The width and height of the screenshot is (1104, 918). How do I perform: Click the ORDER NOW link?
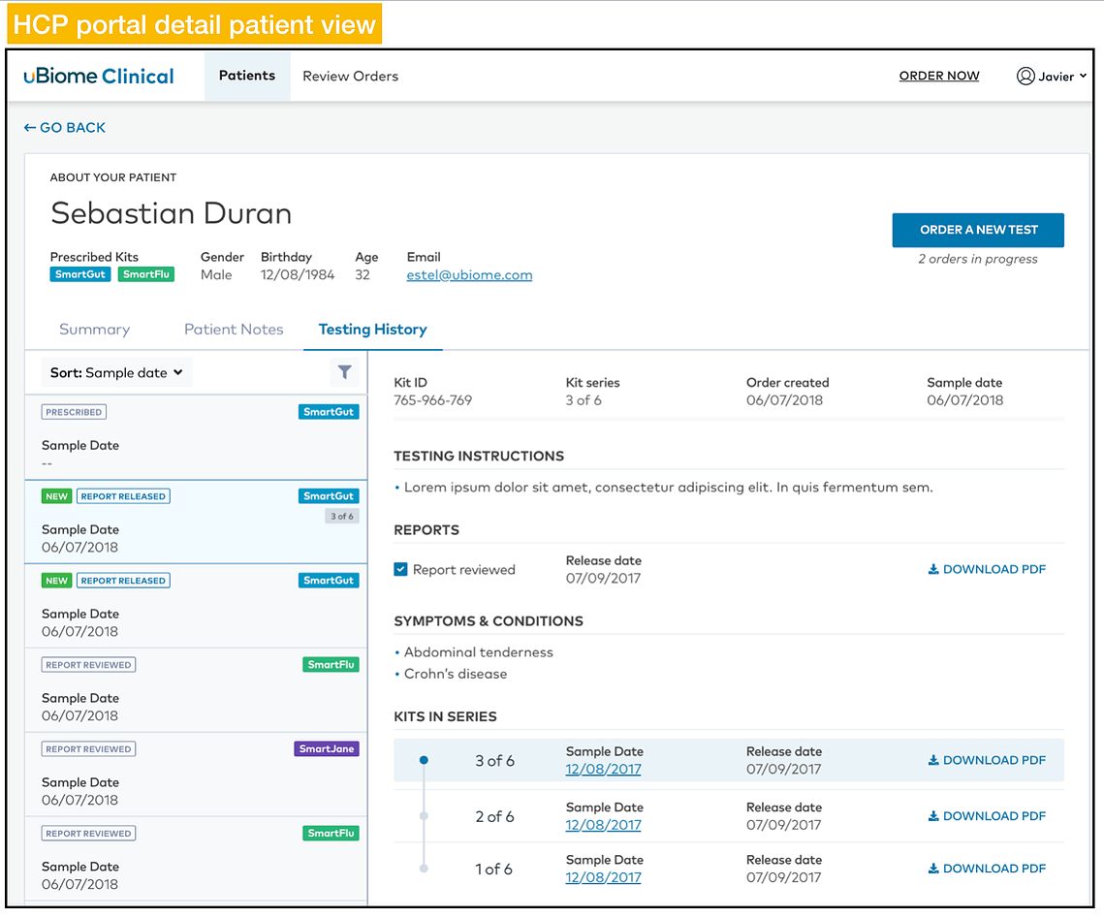tap(938, 76)
